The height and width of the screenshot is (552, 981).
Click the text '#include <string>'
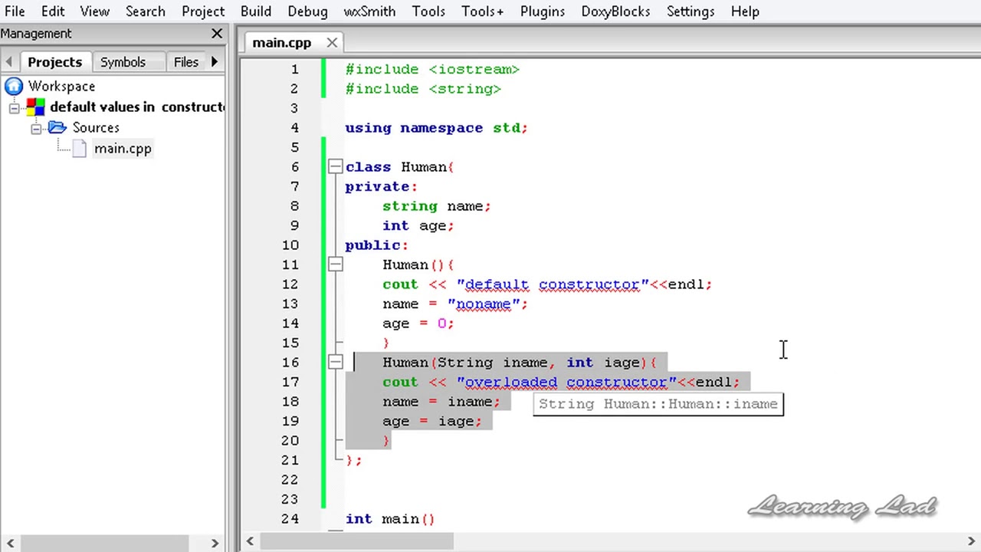pyautogui.click(x=423, y=89)
